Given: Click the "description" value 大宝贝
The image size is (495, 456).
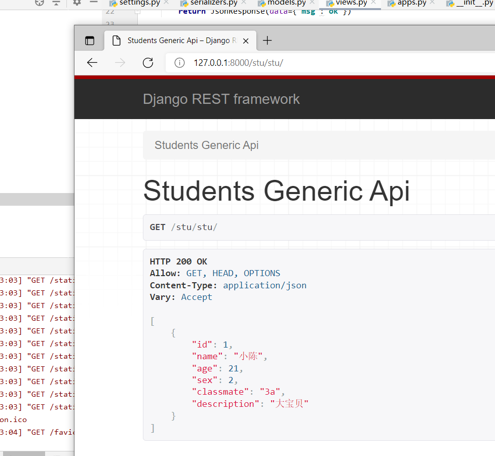Looking at the screenshot, I should click(x=289, y=404).
